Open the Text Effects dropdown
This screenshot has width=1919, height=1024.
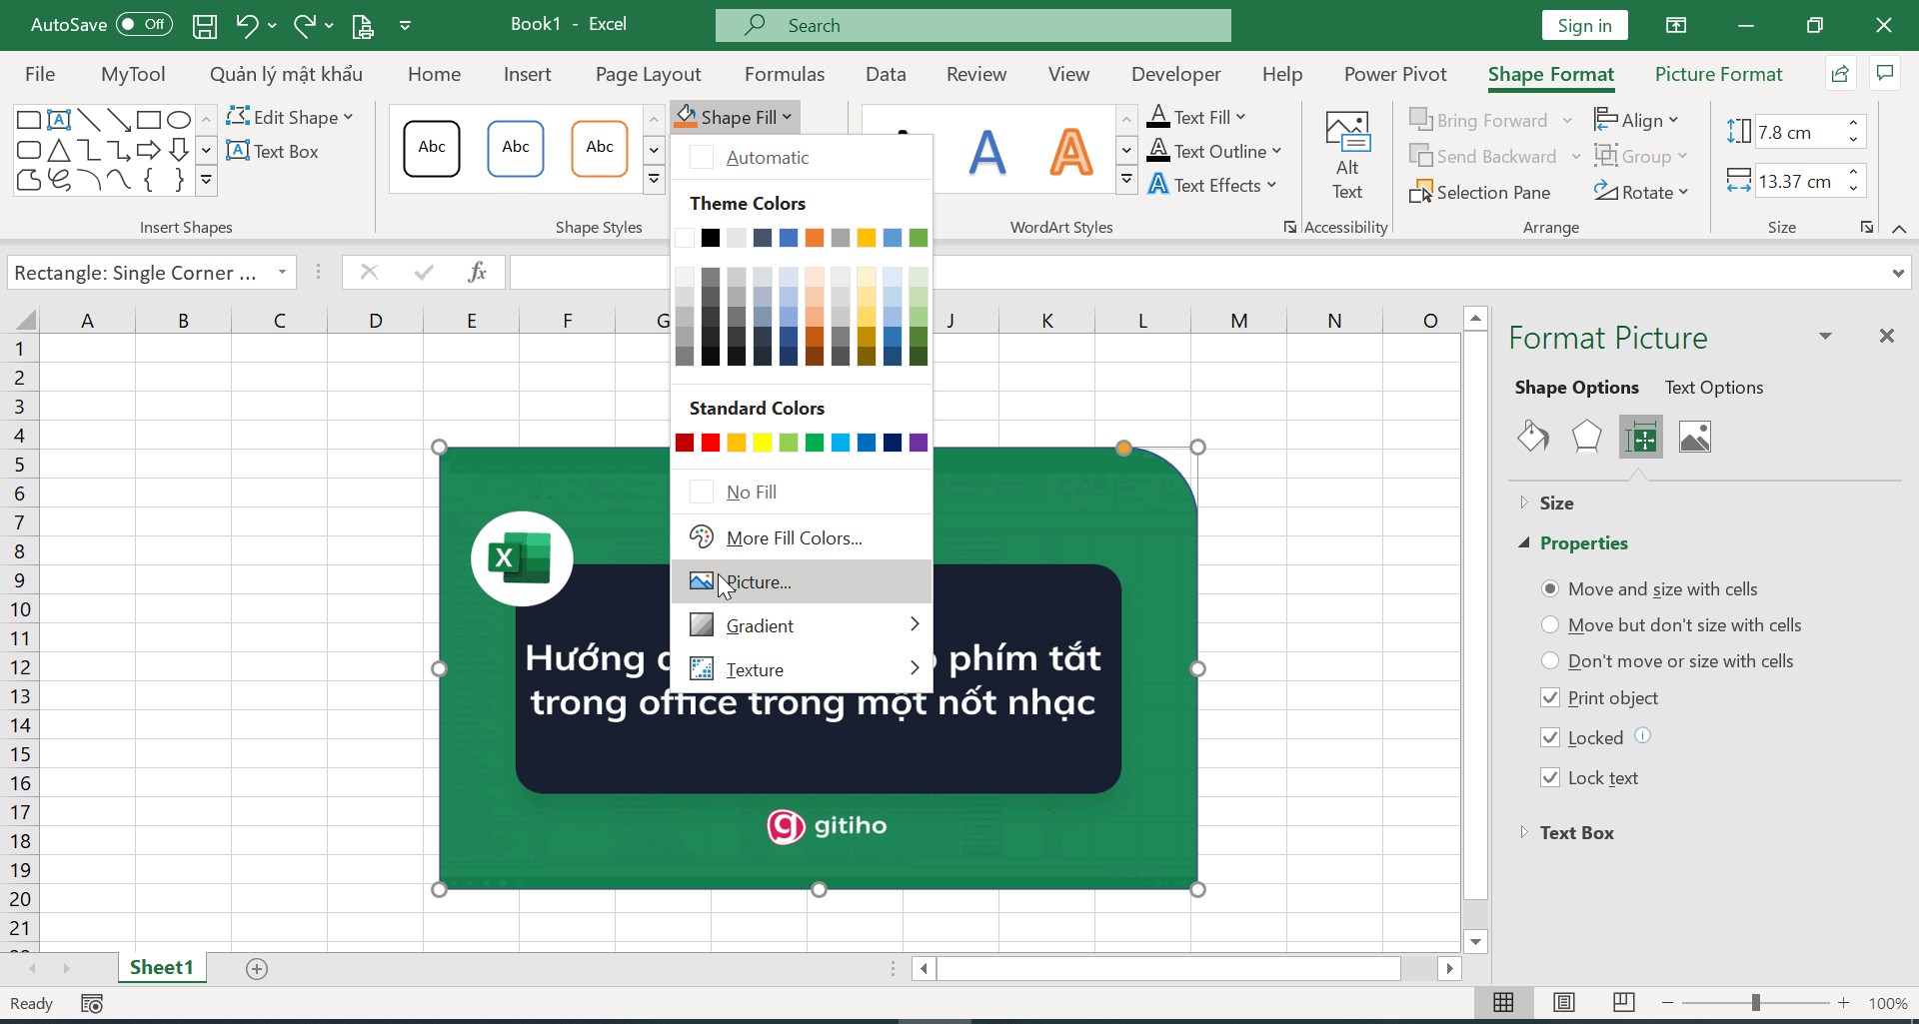1212,185
